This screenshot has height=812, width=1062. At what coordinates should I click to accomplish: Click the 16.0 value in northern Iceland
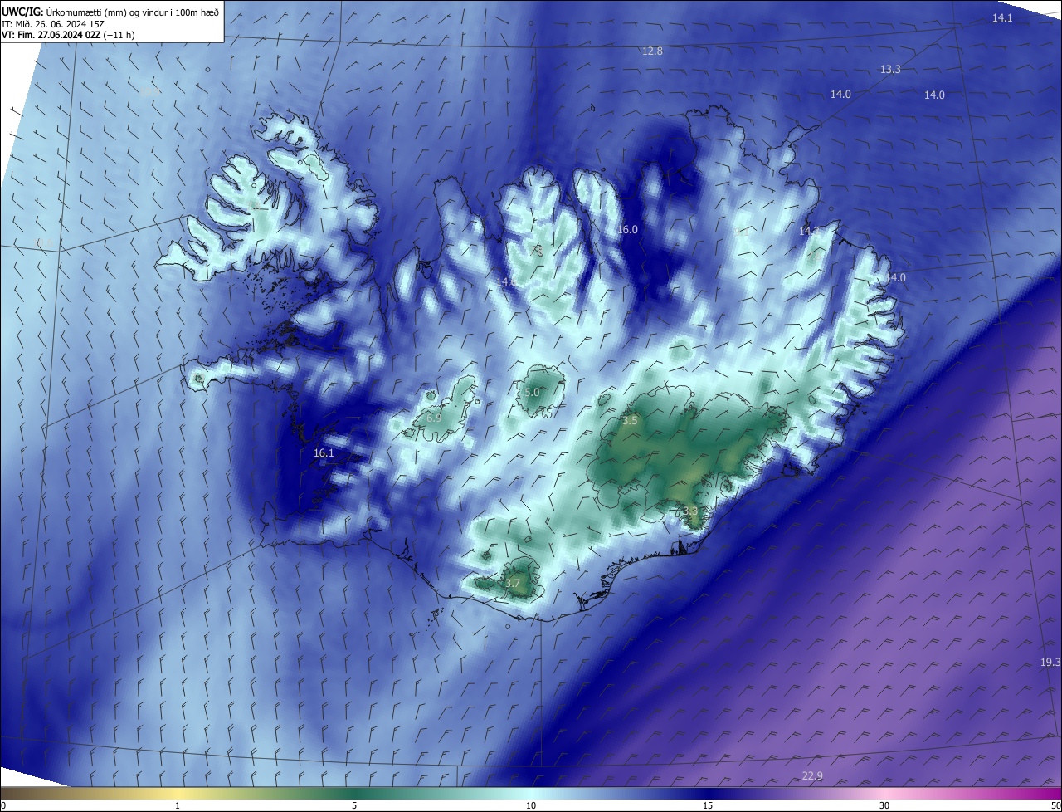pyautogui.click(x=627, y=230)
